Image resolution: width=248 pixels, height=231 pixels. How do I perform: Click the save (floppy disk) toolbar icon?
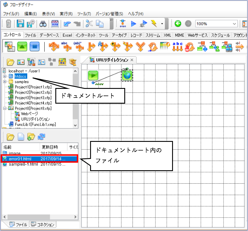coord(20,23)
